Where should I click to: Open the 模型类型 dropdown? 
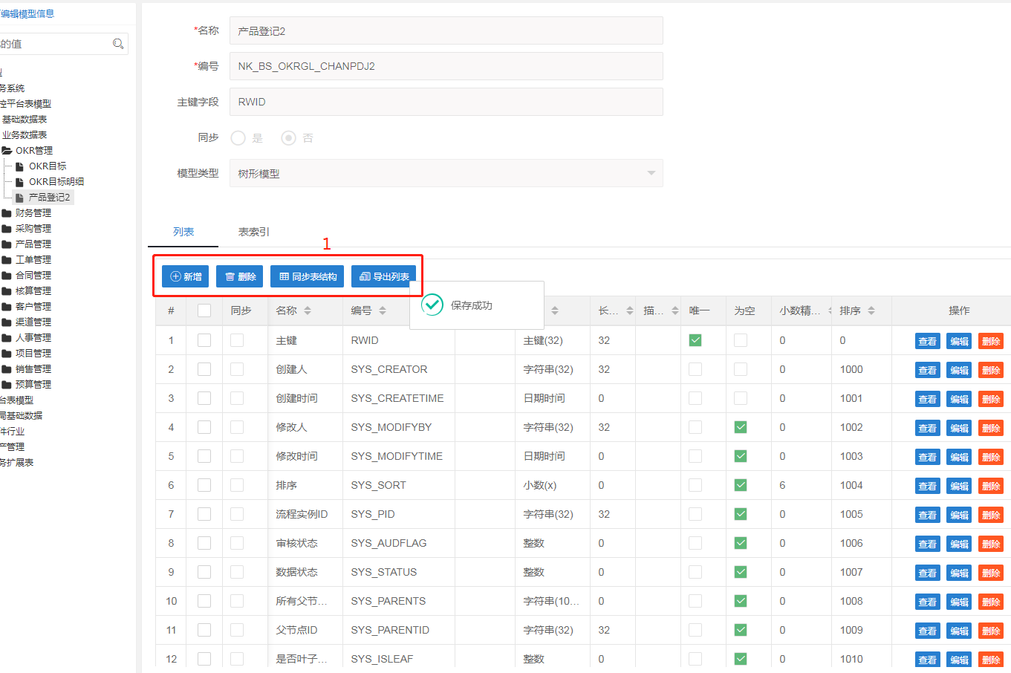click(446, 173)
